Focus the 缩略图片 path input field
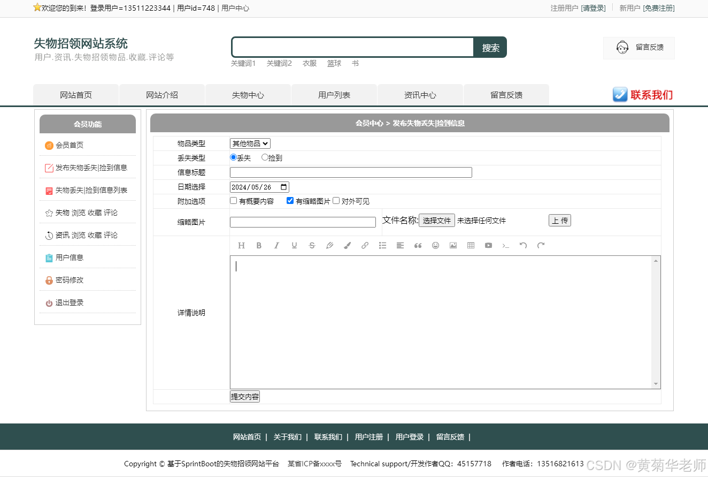The height and width of the screenshot is (477, 708). 303,222
